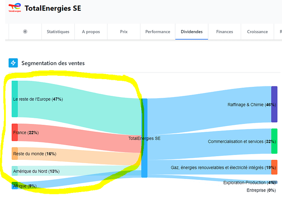
Task: Click the green Commercialisation et services node
Action: tap(274, 141)
